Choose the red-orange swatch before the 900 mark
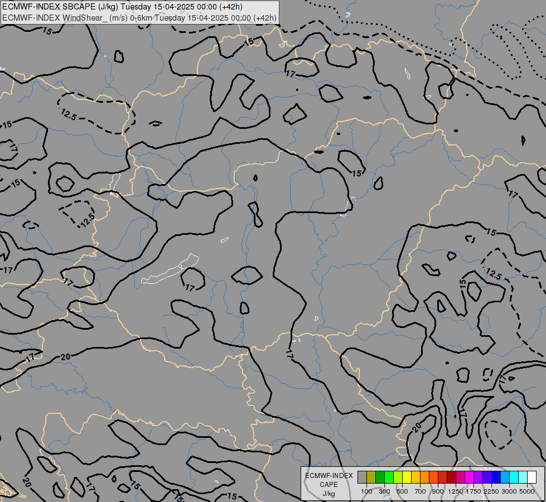The width and height of the screenshot is (546, 502). (x=433, y=477)
